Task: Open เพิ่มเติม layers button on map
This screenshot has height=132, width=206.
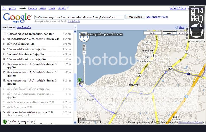Action: click(152, 33)
